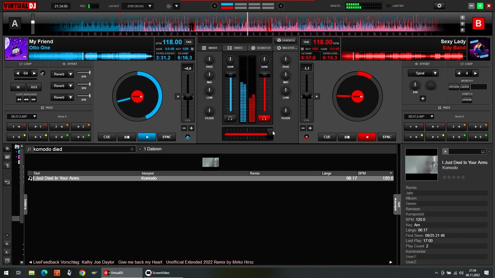Toggle deck B red play button

coord(367,137)
